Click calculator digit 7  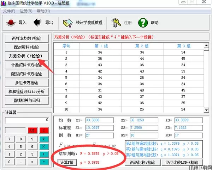(10, 139)
